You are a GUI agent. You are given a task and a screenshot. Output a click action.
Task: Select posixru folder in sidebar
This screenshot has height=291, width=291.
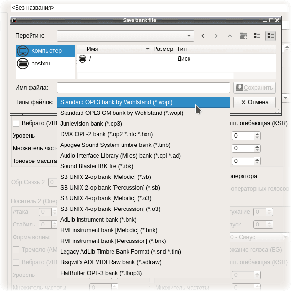pos(45,64)
